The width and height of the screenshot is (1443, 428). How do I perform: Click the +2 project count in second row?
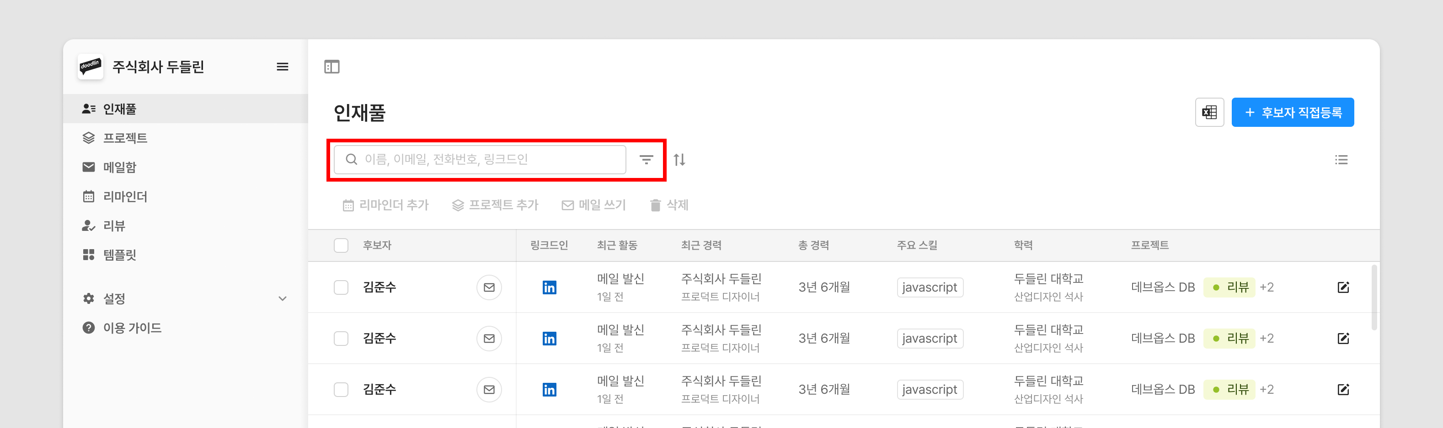[x=1267, y=339]
